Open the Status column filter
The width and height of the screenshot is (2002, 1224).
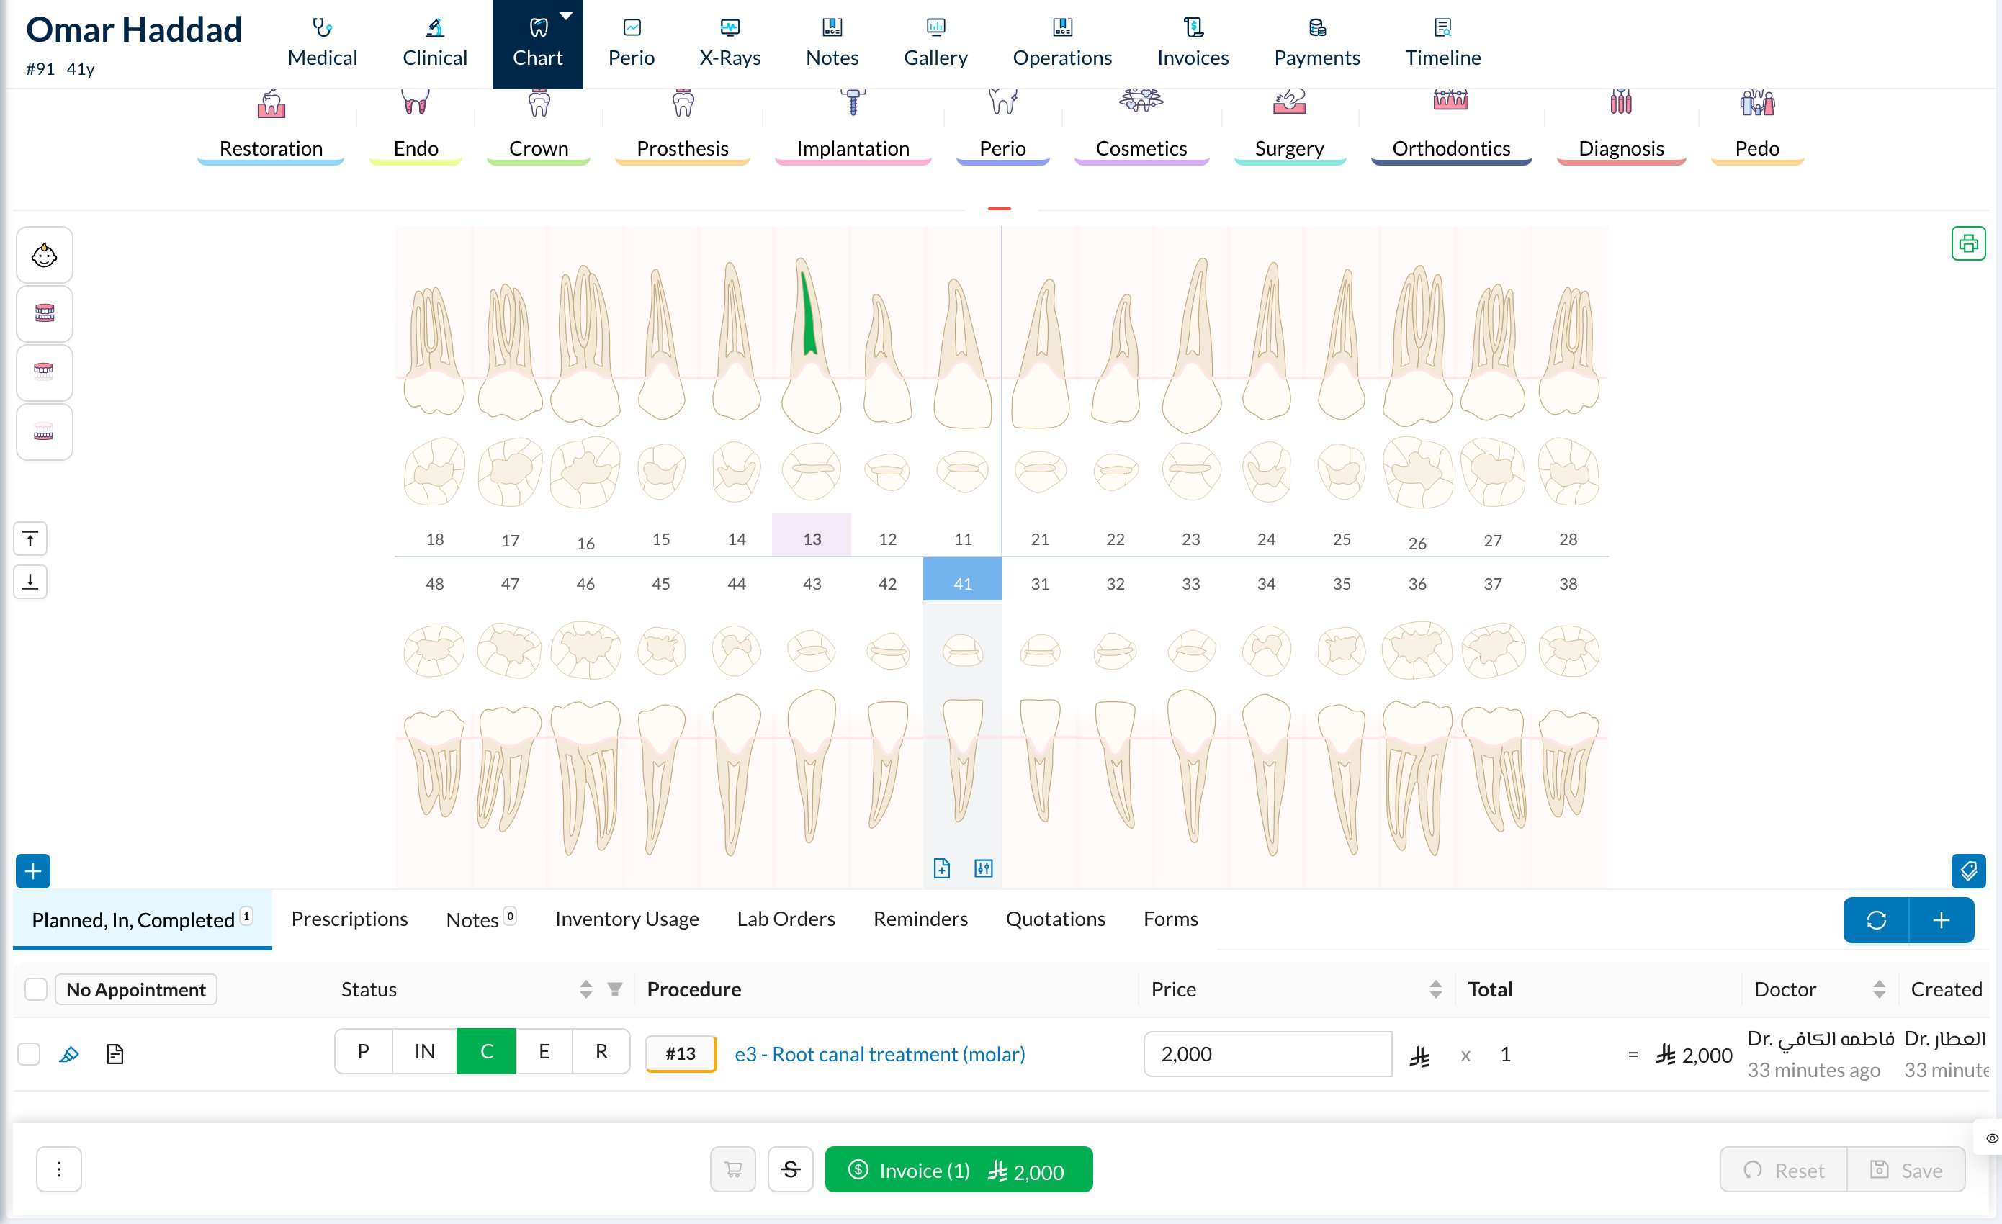(615, 989)
